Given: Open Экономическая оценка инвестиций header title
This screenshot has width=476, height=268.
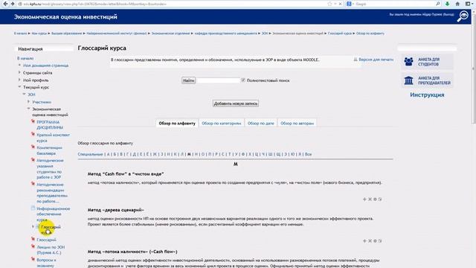Looking at the screenshot, I should (x=65, y=16).
